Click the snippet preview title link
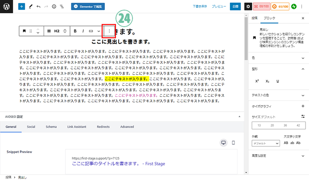Image resolution: width=309 pixels, height=180 pixels. pyautogui.click(x=118, y=164)
